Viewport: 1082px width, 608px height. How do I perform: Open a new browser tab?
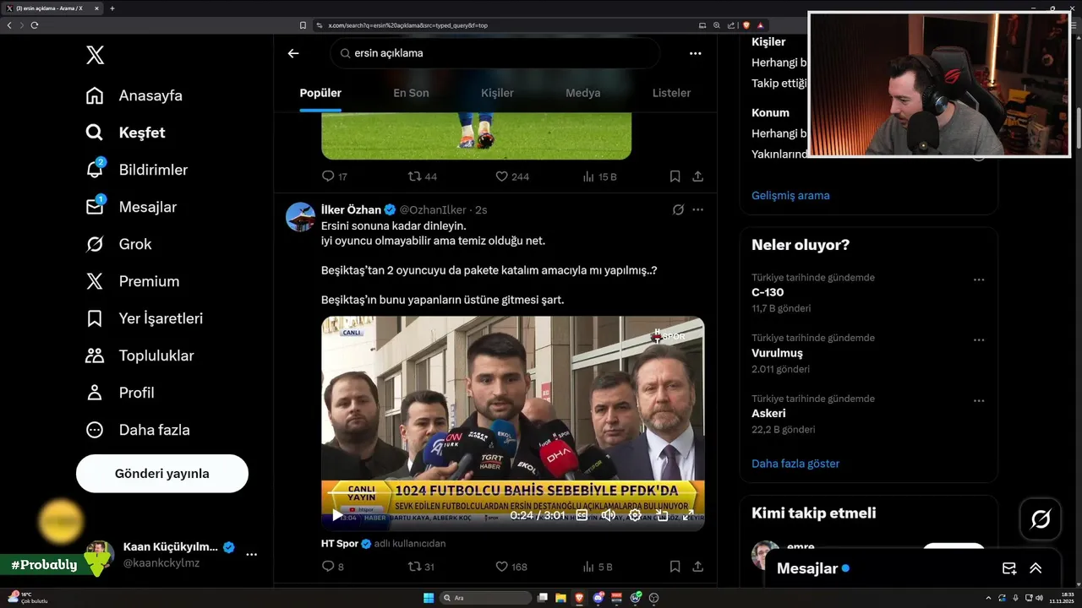click(112, 8)
